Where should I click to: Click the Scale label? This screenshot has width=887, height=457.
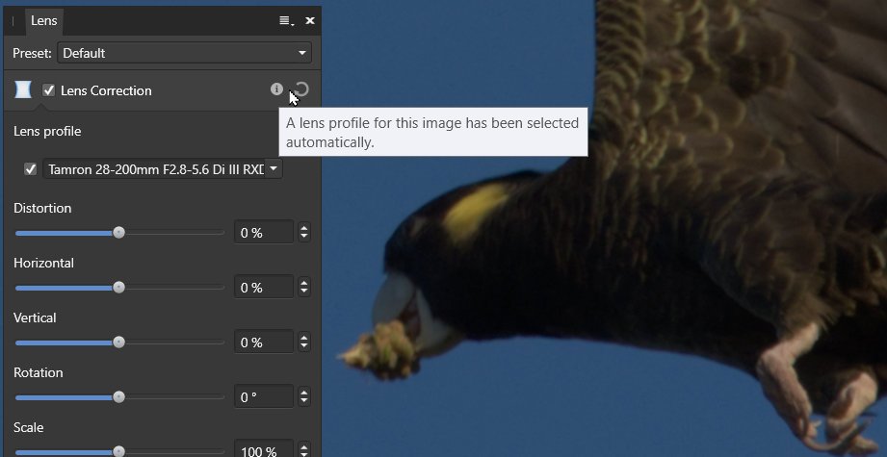click(28, 427)
